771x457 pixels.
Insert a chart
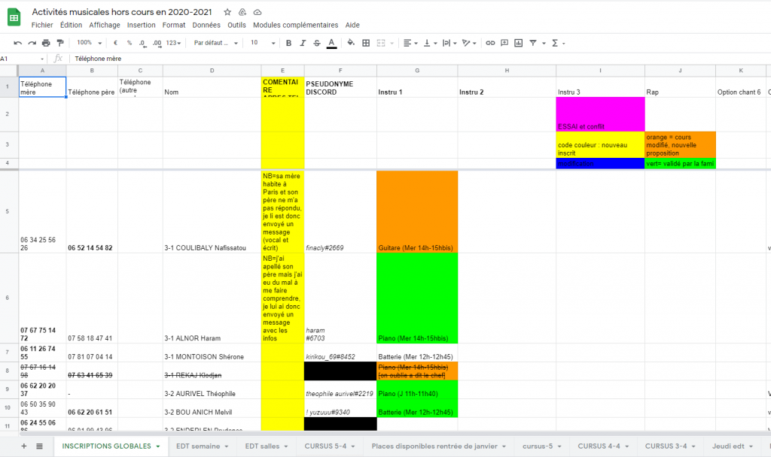click(x=518, y=43)
